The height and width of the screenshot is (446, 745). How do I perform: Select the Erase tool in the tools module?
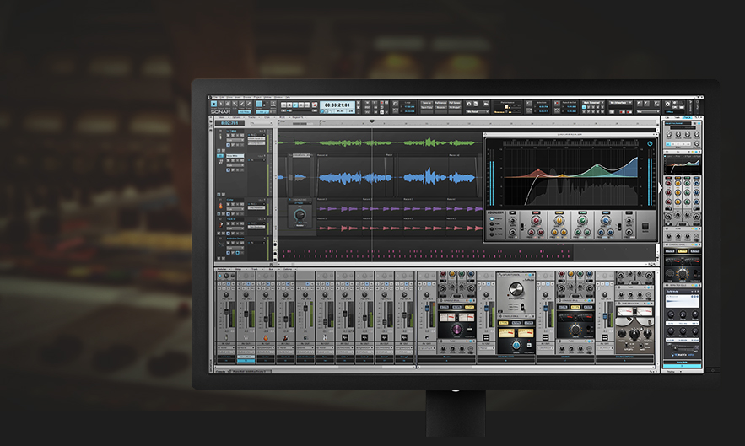tap(249, 104)
